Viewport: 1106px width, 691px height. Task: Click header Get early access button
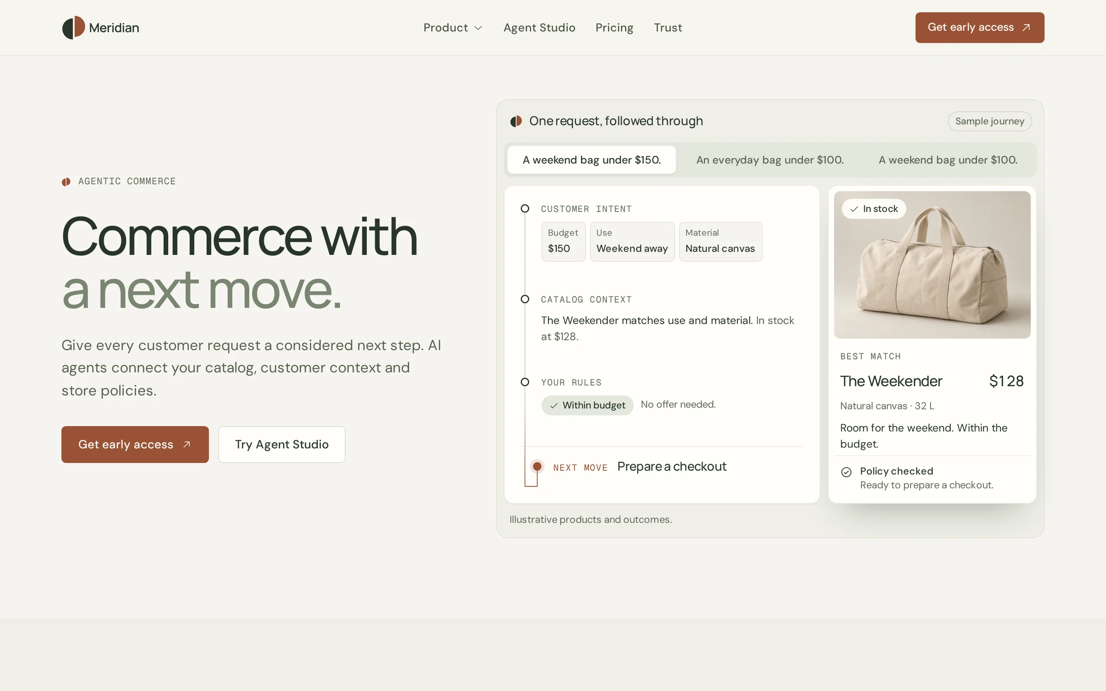[x=979, y=27]
